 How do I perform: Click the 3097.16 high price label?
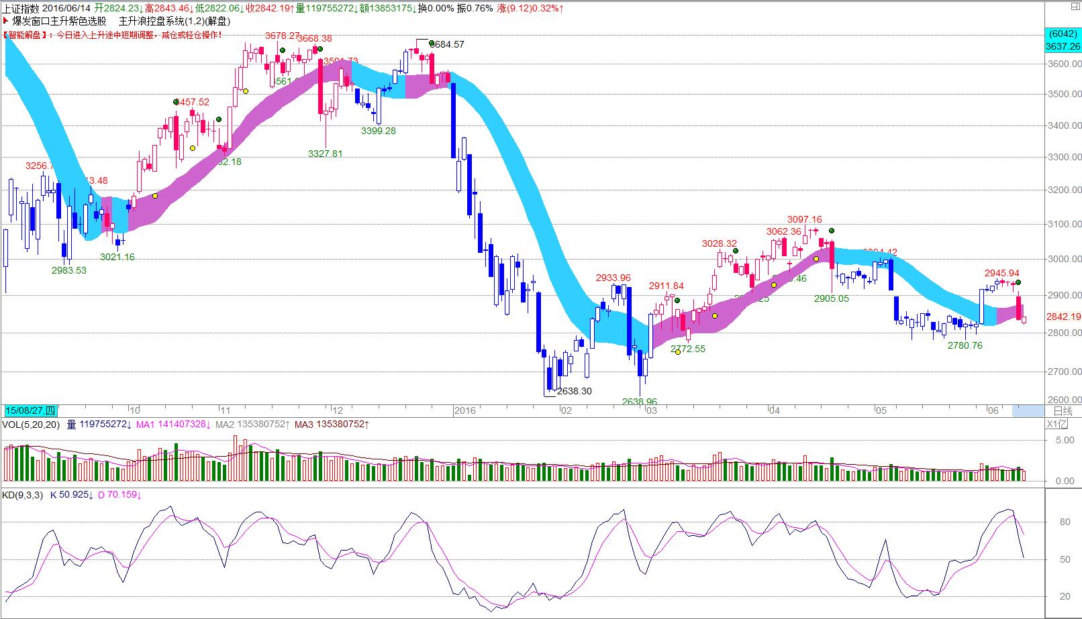tap(805, 219)
